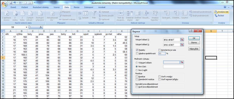
Task: Click range selector icon for Vstupní oblast Y
Action: coord(182,40)
